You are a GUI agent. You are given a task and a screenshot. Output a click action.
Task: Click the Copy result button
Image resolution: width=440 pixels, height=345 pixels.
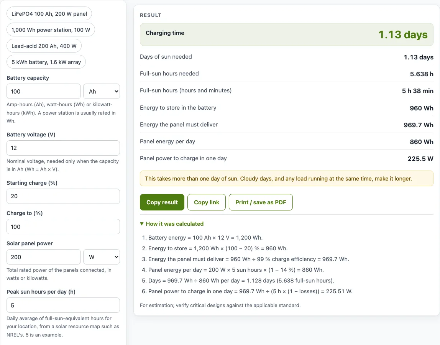coord(162,202)
